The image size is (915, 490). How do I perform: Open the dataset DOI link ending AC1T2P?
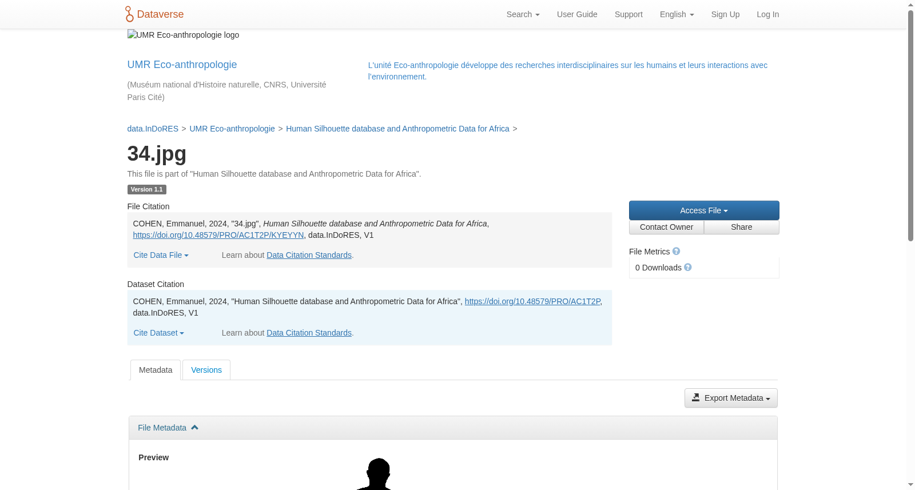tap(532, 301)
